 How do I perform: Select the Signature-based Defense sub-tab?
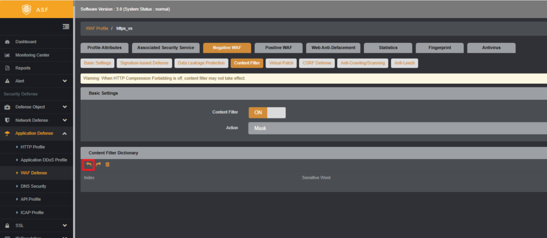coord(144,63)
